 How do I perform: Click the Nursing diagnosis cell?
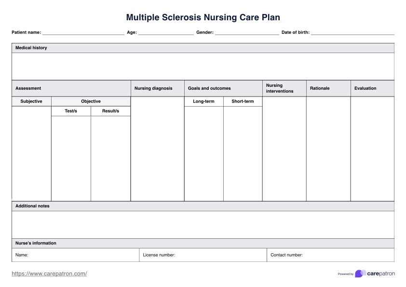point(157,149)
